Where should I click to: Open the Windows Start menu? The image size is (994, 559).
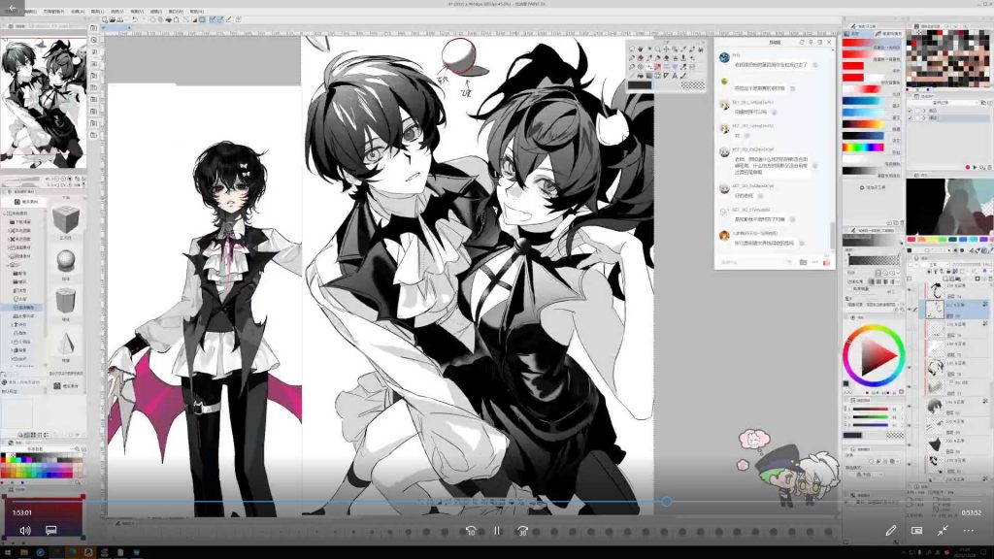[7, 552]
